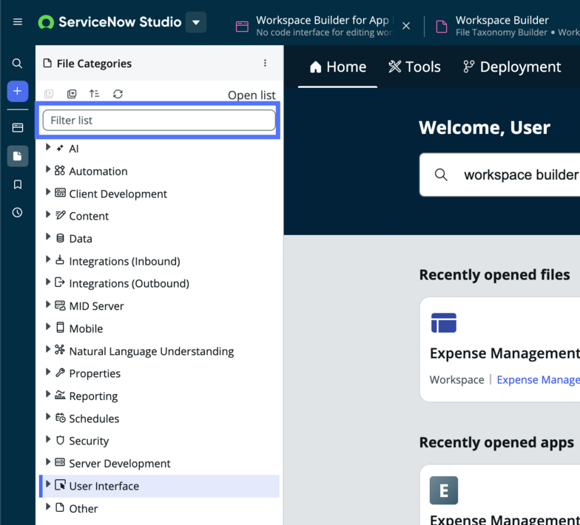Open the history clock sidebar icon
Image resolution: width=580 pixels, height=525 pixels.
(18, 213)
